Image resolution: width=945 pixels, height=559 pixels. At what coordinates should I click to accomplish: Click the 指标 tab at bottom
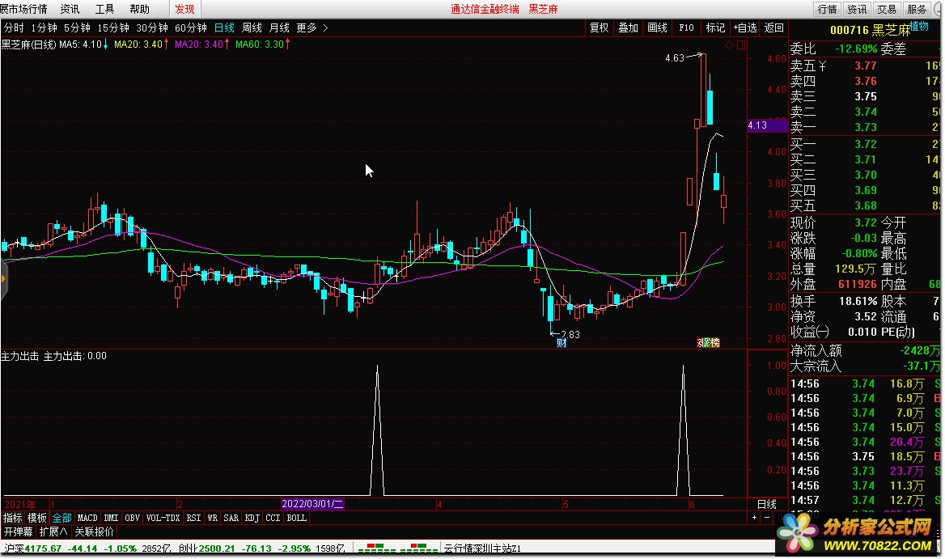(13, 518)
